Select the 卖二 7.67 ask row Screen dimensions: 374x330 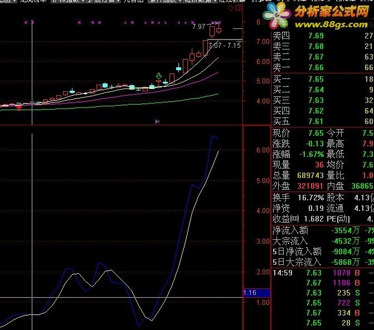[323, 57]
